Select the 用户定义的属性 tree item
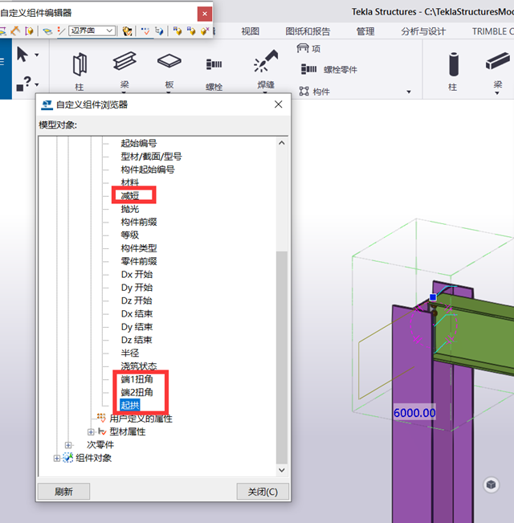This screenshot has width=514, height=523. tap(141, 419)
